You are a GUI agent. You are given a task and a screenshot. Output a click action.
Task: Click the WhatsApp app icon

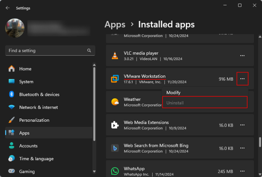pos(115,171)
